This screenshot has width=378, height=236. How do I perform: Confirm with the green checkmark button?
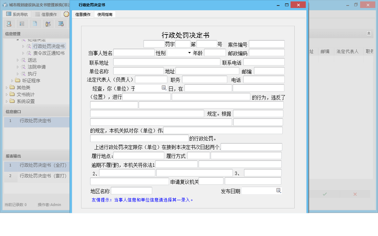tap(324, 194)
